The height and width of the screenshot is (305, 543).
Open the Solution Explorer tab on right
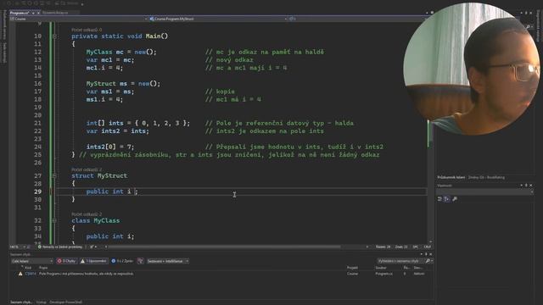tap(451, 177)
